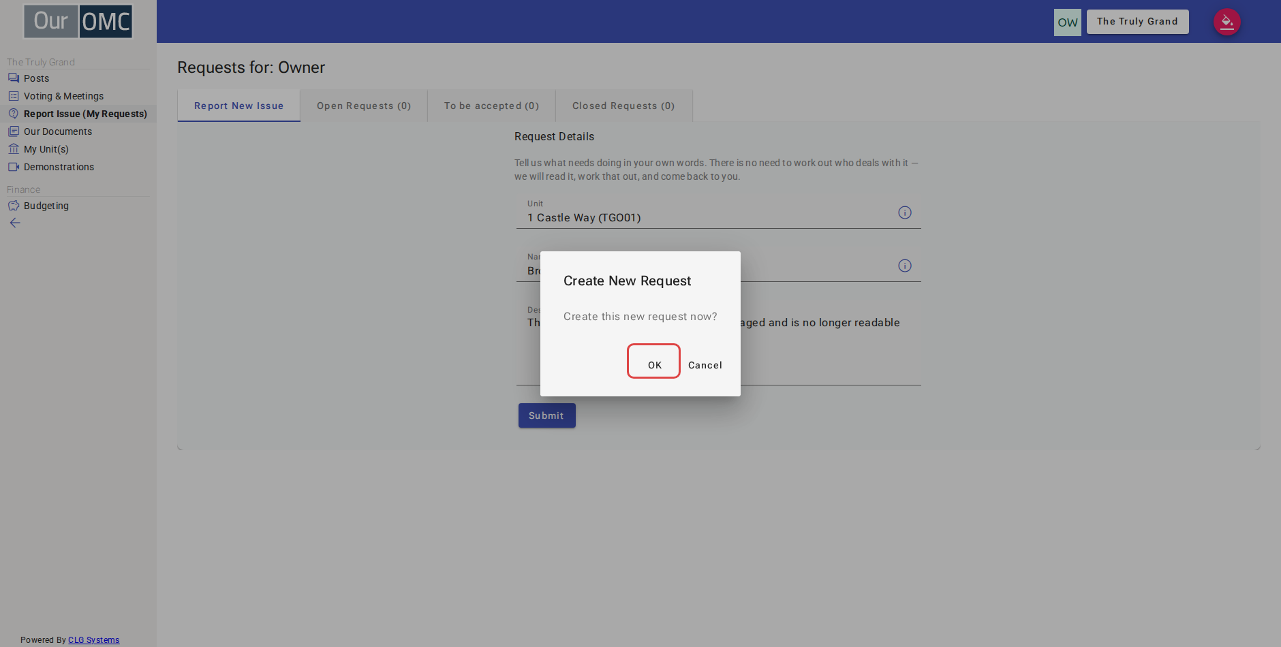The image size is (1281, 647).
Task: Switch to To be accepted (0) tab
Action: coord(491,106)
